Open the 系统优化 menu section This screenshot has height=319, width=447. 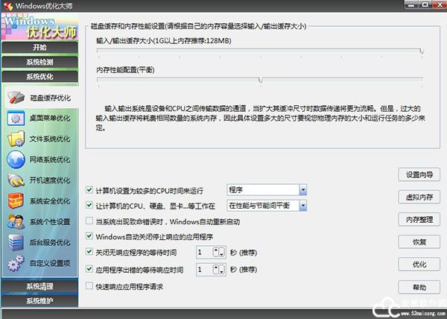pos(39,77)
